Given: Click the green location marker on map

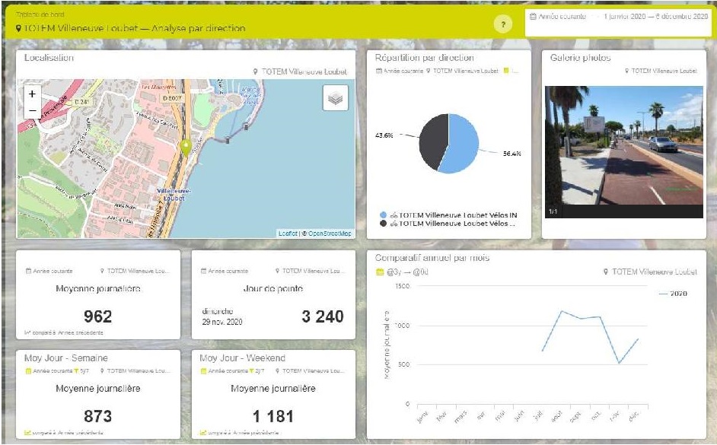Looking at the screenshot, I should tap(185, 148).
